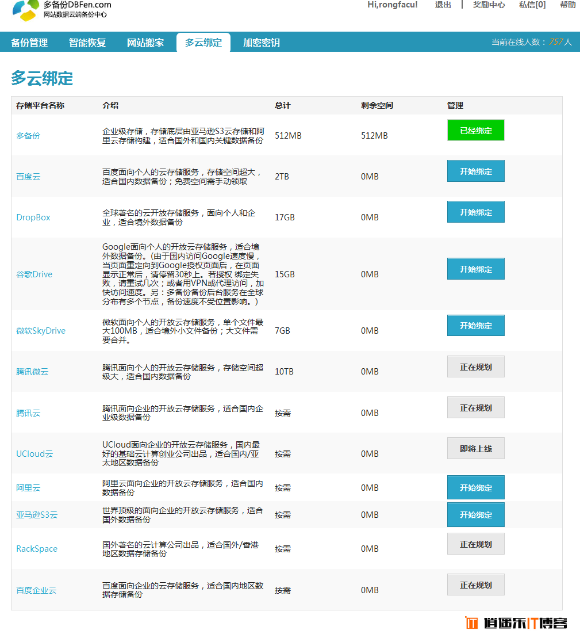This screenshot has height=634, width=580.
Task: Switch to the 智能恢复 tab
Action: point(87,43)
